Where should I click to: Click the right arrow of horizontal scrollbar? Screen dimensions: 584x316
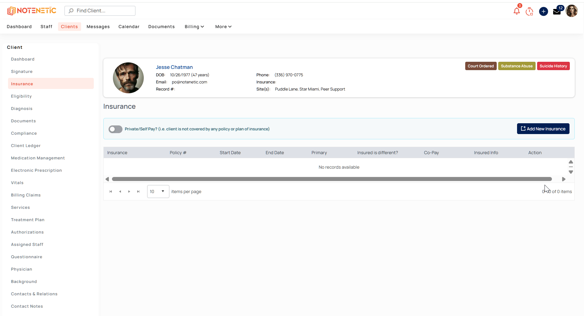click(564, 179)
